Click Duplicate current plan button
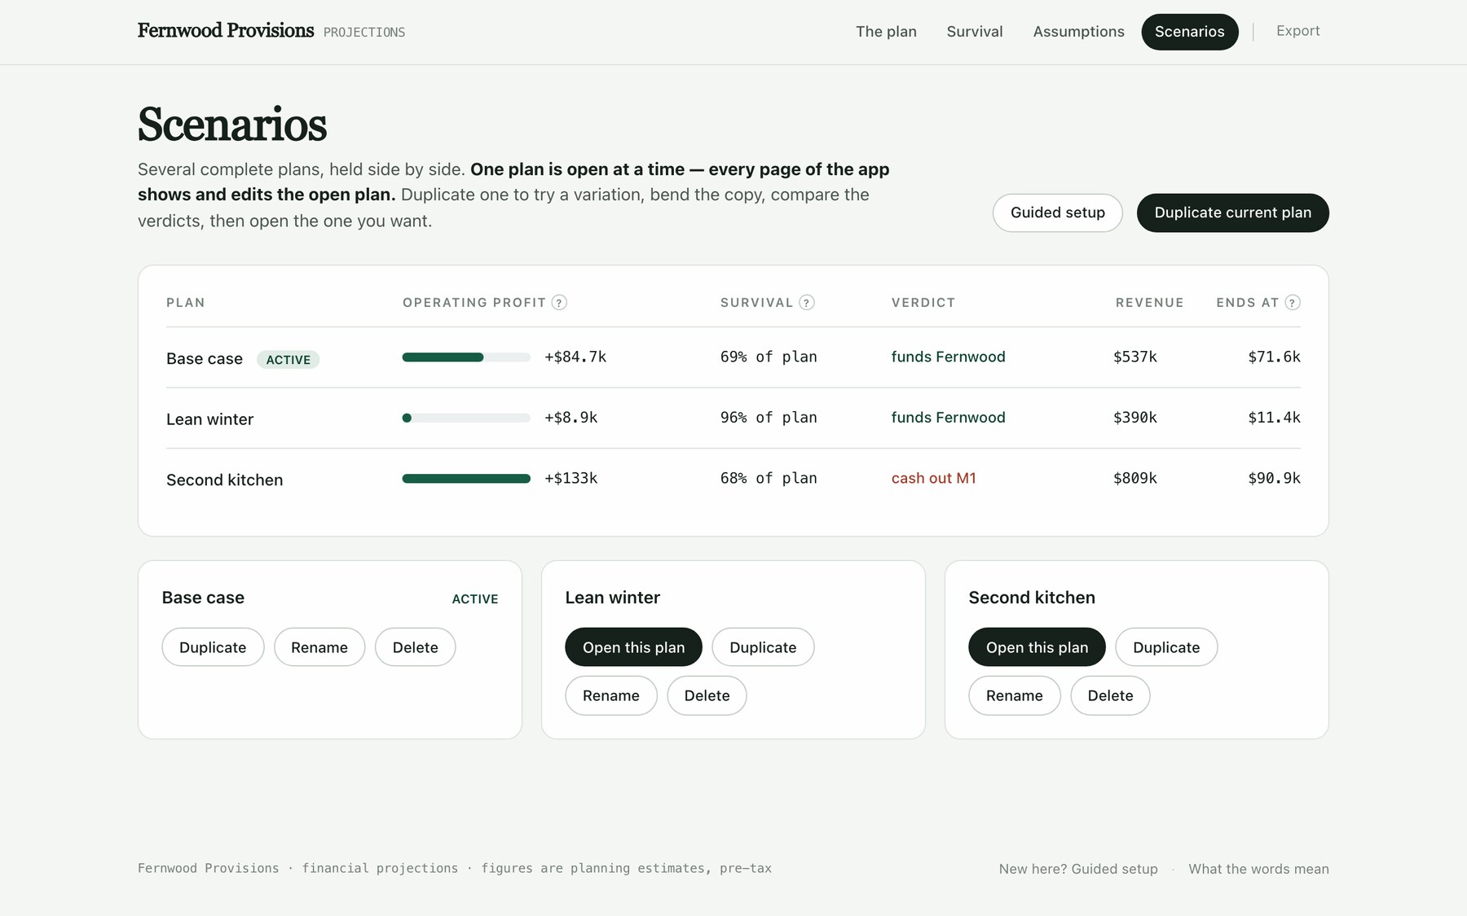 (x=1232, y=213)
